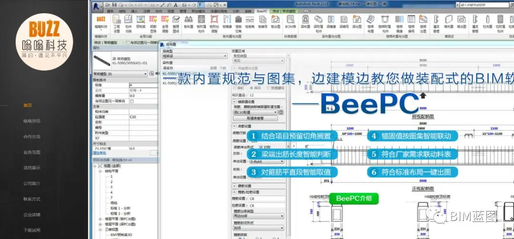Click the 板出图 ribbon tool

pos(276,21)
